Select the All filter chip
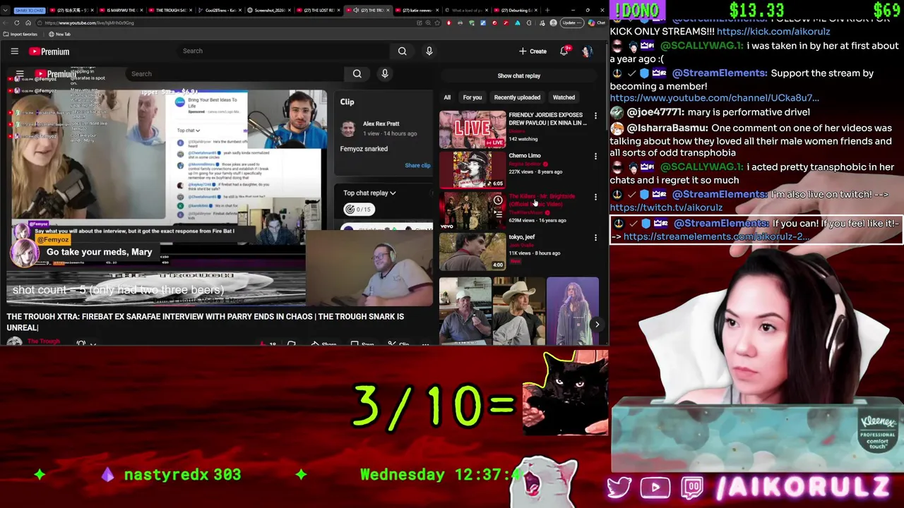This screenshot has width=904, height=508. click(447, 97)
